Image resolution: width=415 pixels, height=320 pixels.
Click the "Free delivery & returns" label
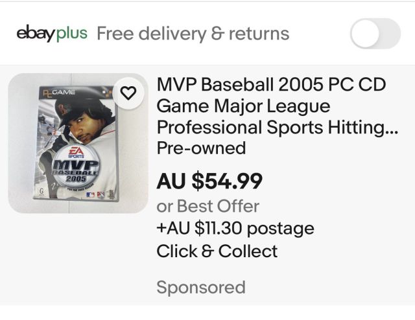(x=193, y=34)
